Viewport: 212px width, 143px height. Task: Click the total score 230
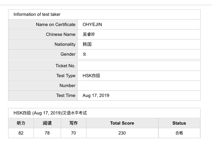click(122, 133)
